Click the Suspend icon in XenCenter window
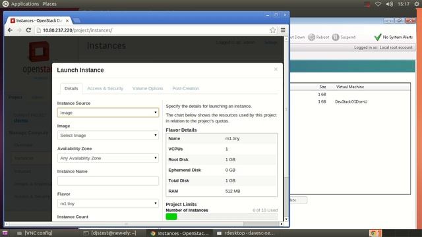 pos(336,37)
